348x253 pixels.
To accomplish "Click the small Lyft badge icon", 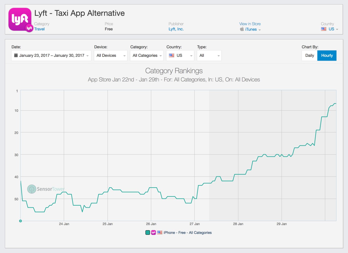I will (x=29, y=28).
